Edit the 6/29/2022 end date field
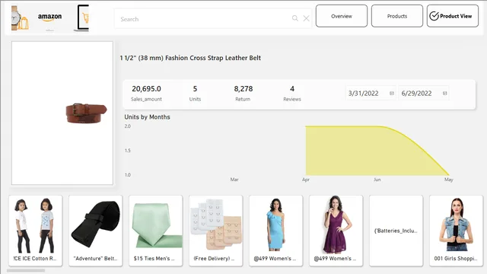 424,93
